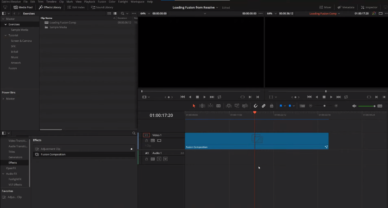Collapse the Tutorial bin in the media pool
This screenshot has width=388, height=208.
pyautogui.click(x=5, y=35)
